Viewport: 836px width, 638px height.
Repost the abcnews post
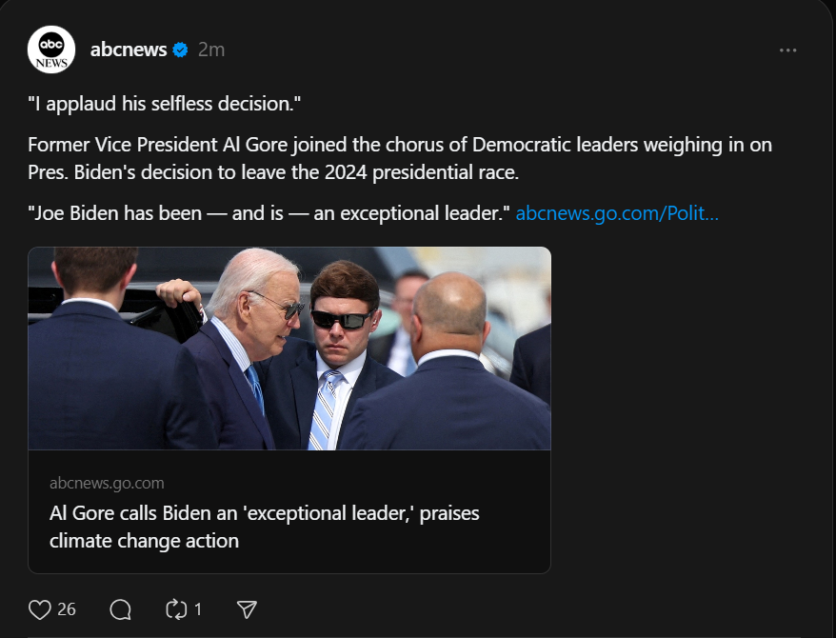175,608
